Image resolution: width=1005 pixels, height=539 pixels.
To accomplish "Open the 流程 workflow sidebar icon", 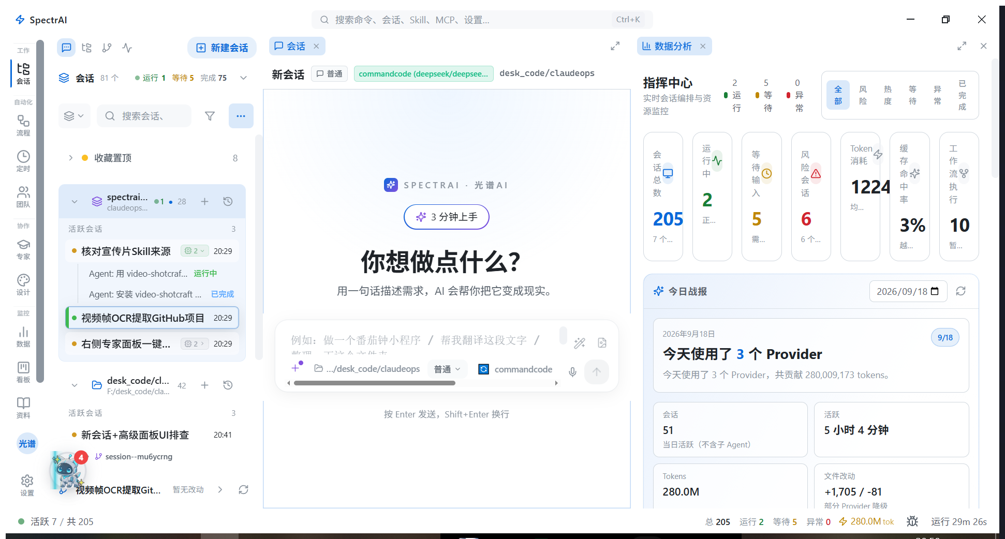I will tap(23, 126).
